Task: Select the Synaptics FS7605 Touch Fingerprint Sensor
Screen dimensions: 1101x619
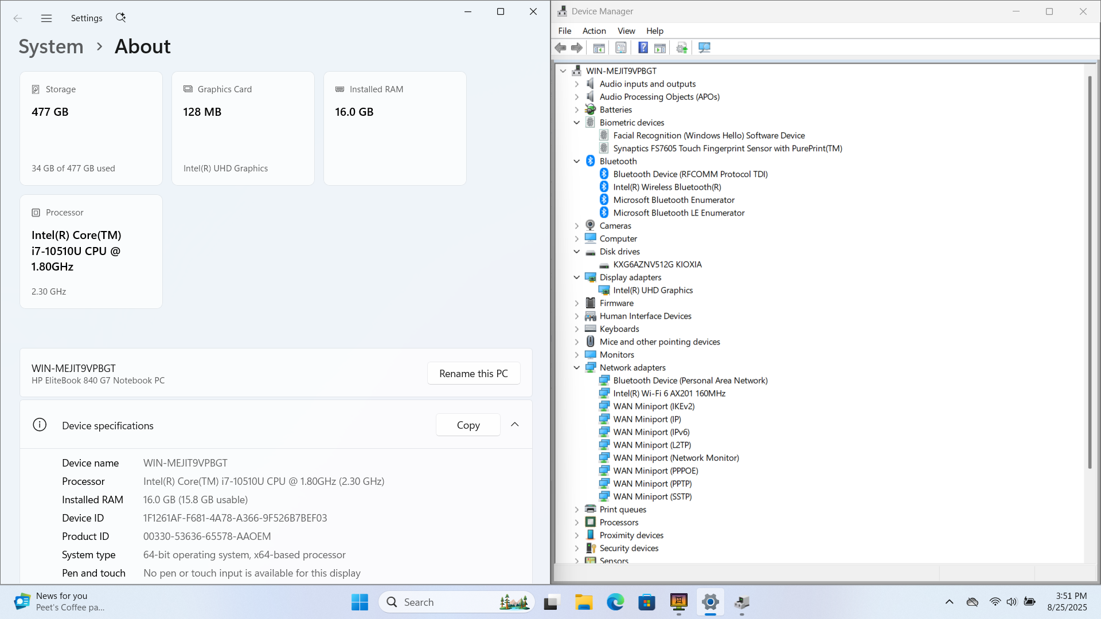Action: [x=728, y=148]
